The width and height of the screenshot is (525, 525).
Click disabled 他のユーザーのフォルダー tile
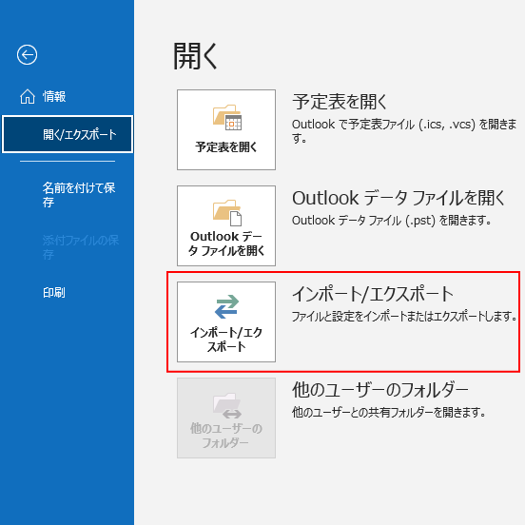[226, 418]
